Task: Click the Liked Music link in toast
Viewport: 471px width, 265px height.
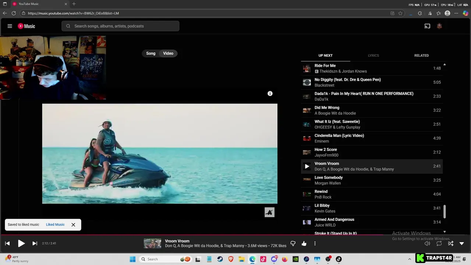Action: tap(55, 225)
